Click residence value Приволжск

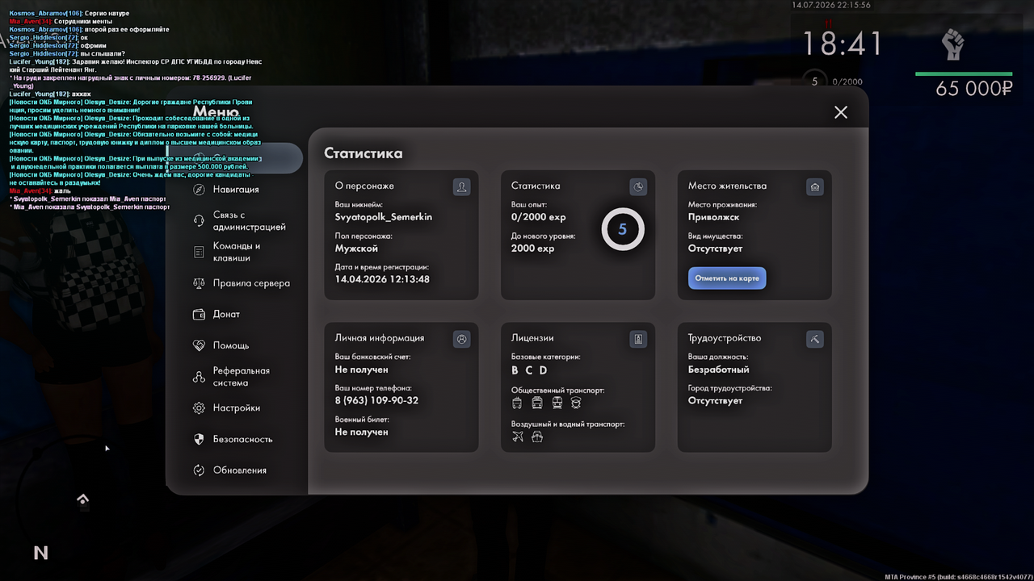tap(713, 217)
